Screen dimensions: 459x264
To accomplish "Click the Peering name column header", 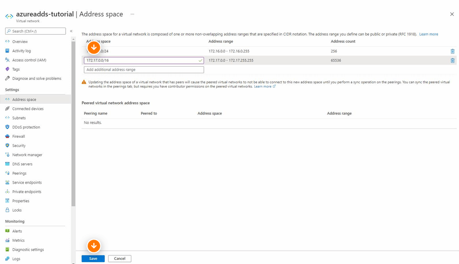I will [x=95, y=113].
